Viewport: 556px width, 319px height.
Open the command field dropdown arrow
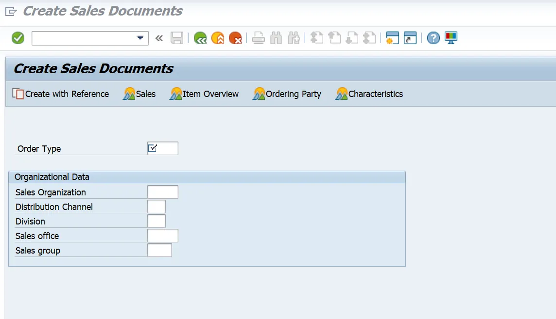(x=141, y=38)
